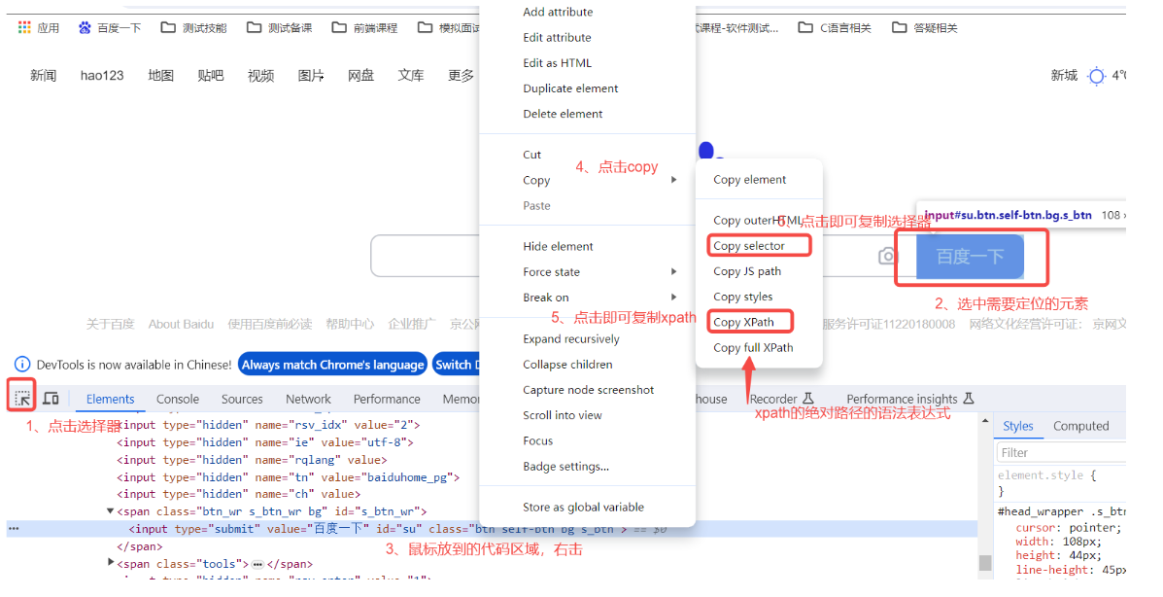Open the Break on submenu
Image resolution: width=1163 pixels, height=597 pixels.
[x=588, y=297]
